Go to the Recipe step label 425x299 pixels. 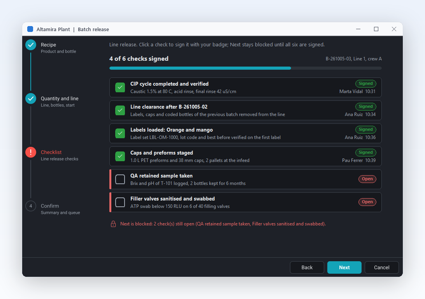point(48,45)
